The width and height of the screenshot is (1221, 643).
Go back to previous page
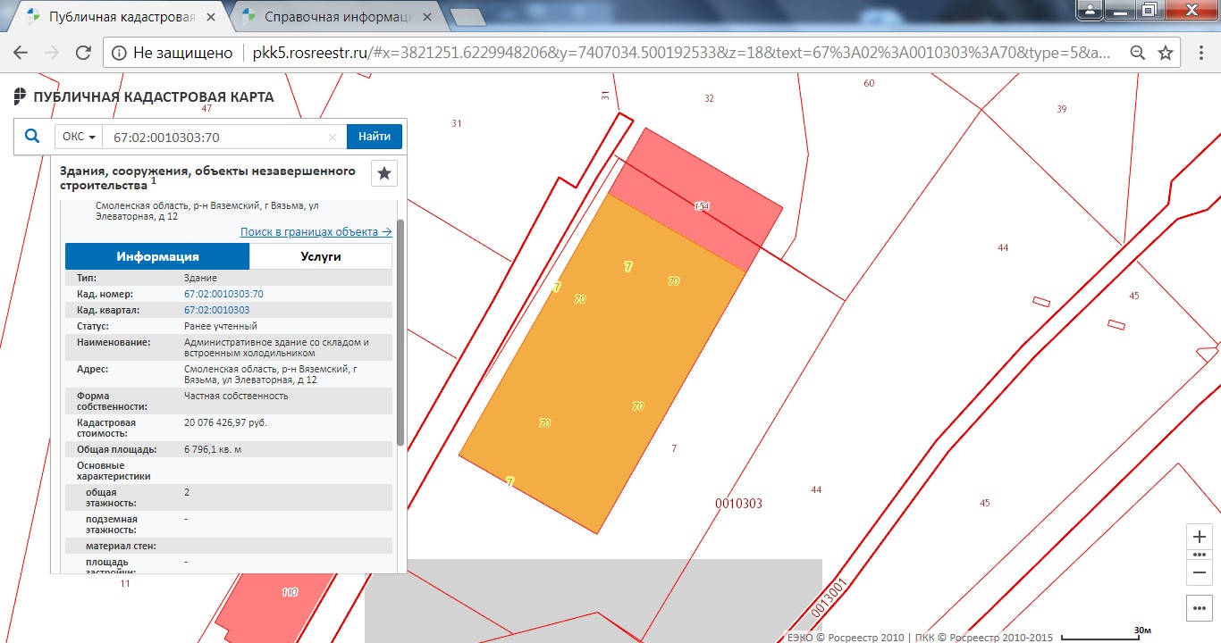pos(21,53)
